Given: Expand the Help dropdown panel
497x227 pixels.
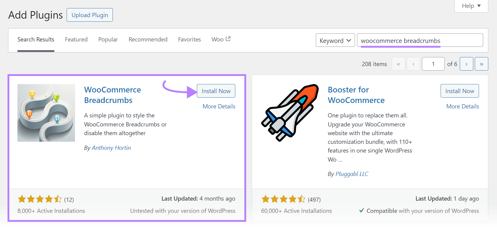Looking at the screenshot, I should coord(471,6).
